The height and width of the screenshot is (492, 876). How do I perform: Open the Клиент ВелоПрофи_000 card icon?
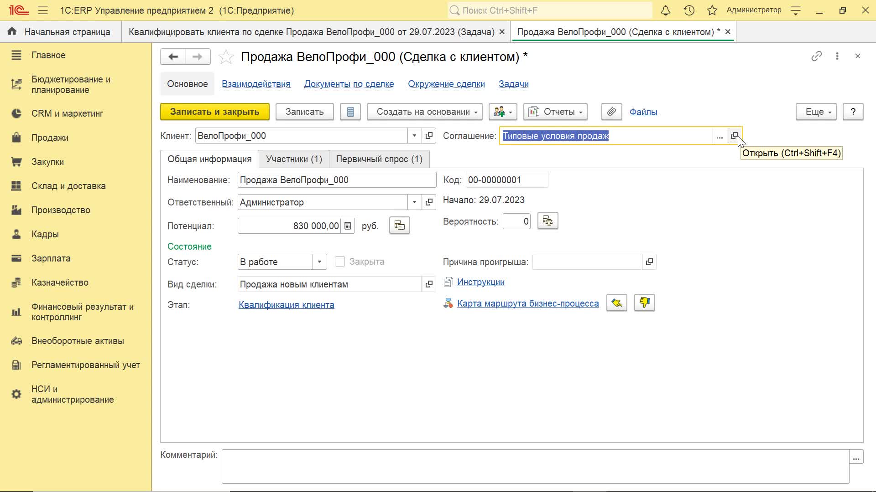click(x=429, y=136)
